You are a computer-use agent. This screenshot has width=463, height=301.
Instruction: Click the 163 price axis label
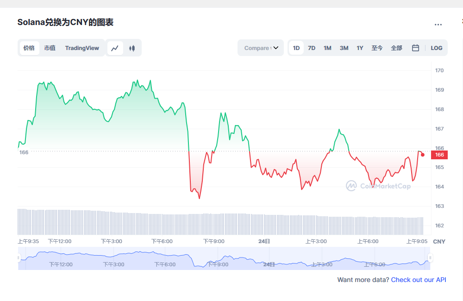439,206
